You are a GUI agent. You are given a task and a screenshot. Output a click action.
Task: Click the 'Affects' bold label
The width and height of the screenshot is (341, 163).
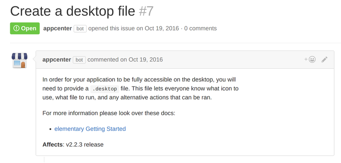pos(52,144)
